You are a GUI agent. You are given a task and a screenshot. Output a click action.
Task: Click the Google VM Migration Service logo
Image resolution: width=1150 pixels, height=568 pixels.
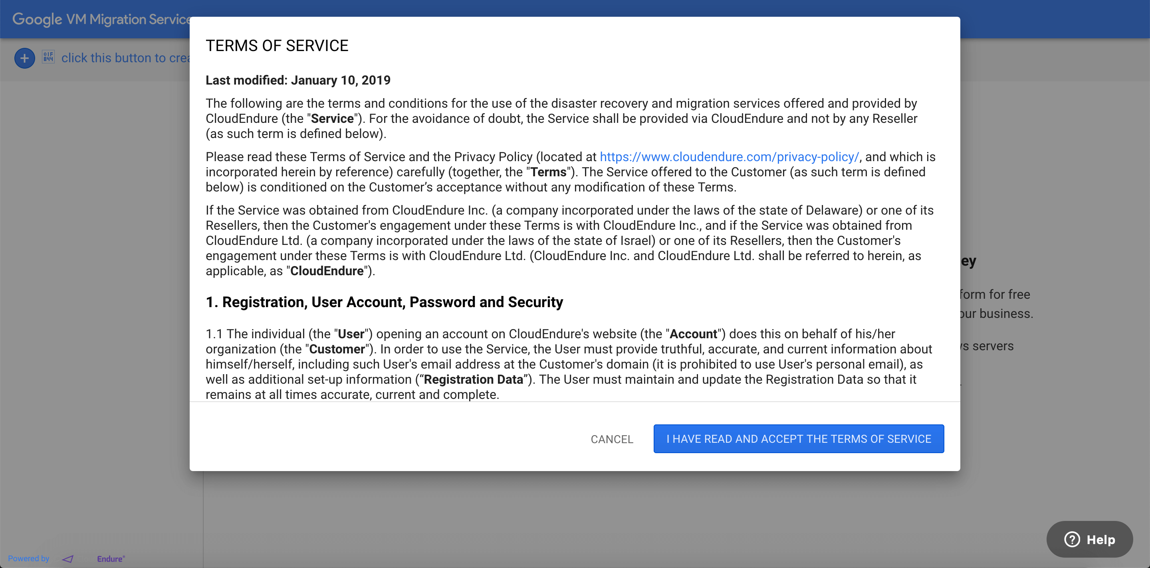coord(102,19)
